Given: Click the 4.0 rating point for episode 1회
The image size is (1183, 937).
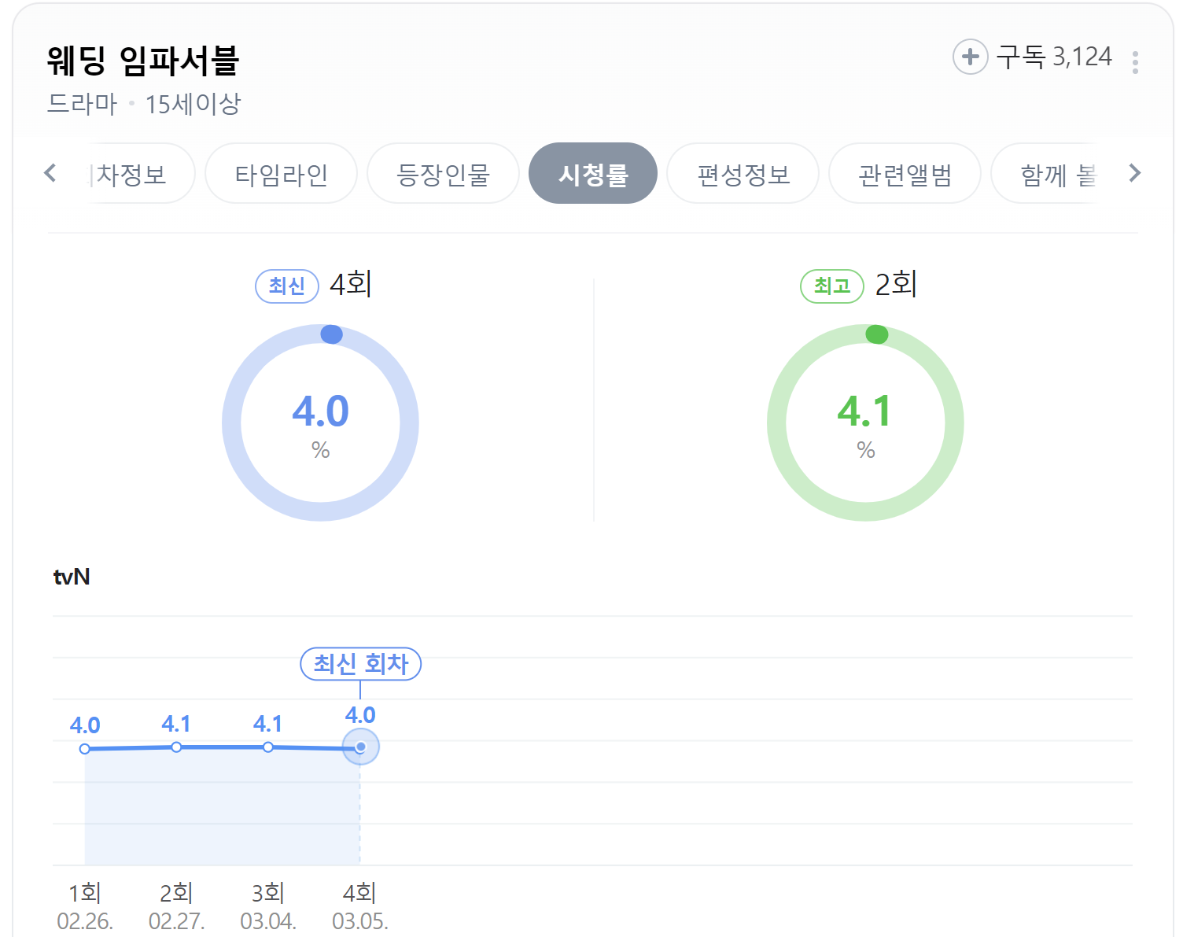Looking at the screenshot, I should (85, 749).
